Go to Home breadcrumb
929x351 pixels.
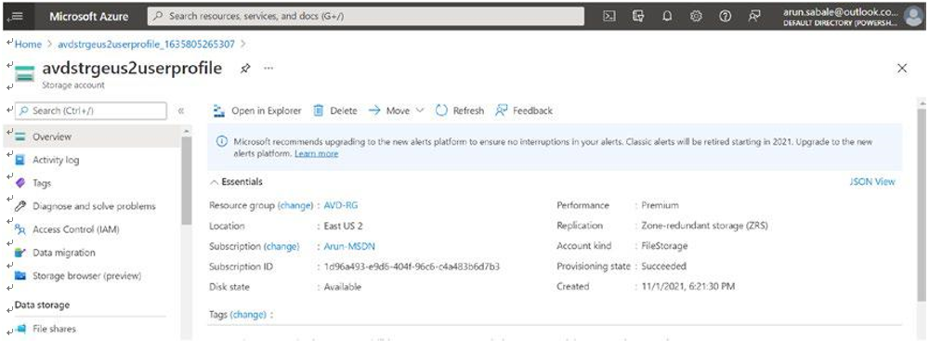(x=28, y=44)
